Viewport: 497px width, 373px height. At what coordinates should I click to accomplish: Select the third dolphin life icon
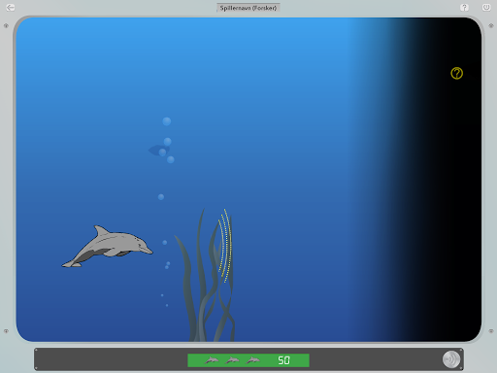coord(253,360)
